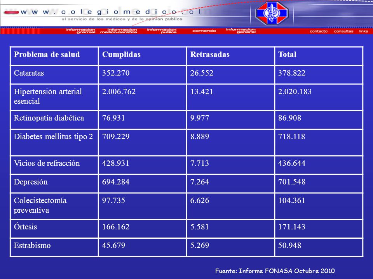Screen dimensions: 373x279
Task: Select Cataratas cumplidas value 352.270
Action: (116, 73)
